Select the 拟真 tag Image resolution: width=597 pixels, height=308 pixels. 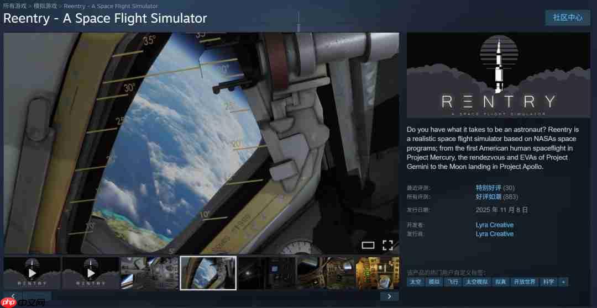tap(501, 282)
